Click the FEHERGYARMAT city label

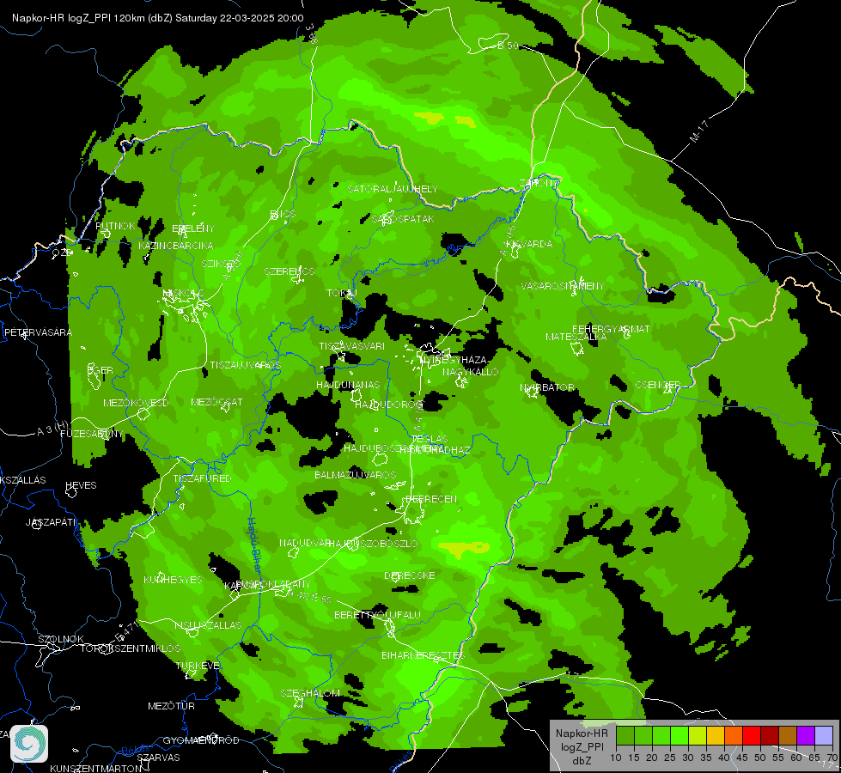(x=611, y=329)
